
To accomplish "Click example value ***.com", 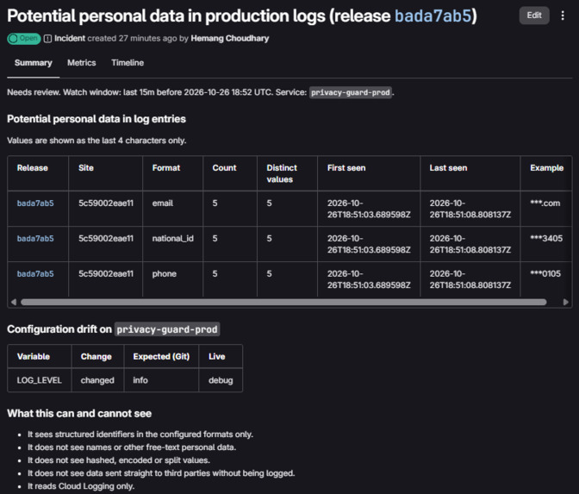I will point(545,203).
